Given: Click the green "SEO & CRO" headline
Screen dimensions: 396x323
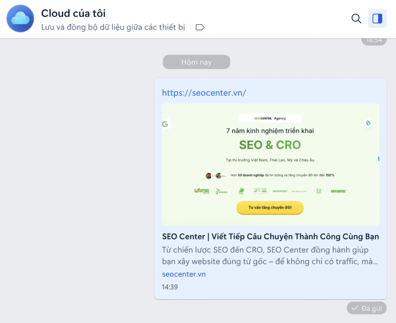Looking at the screenshot, I should pyautogui.click(x=270, y=145).
